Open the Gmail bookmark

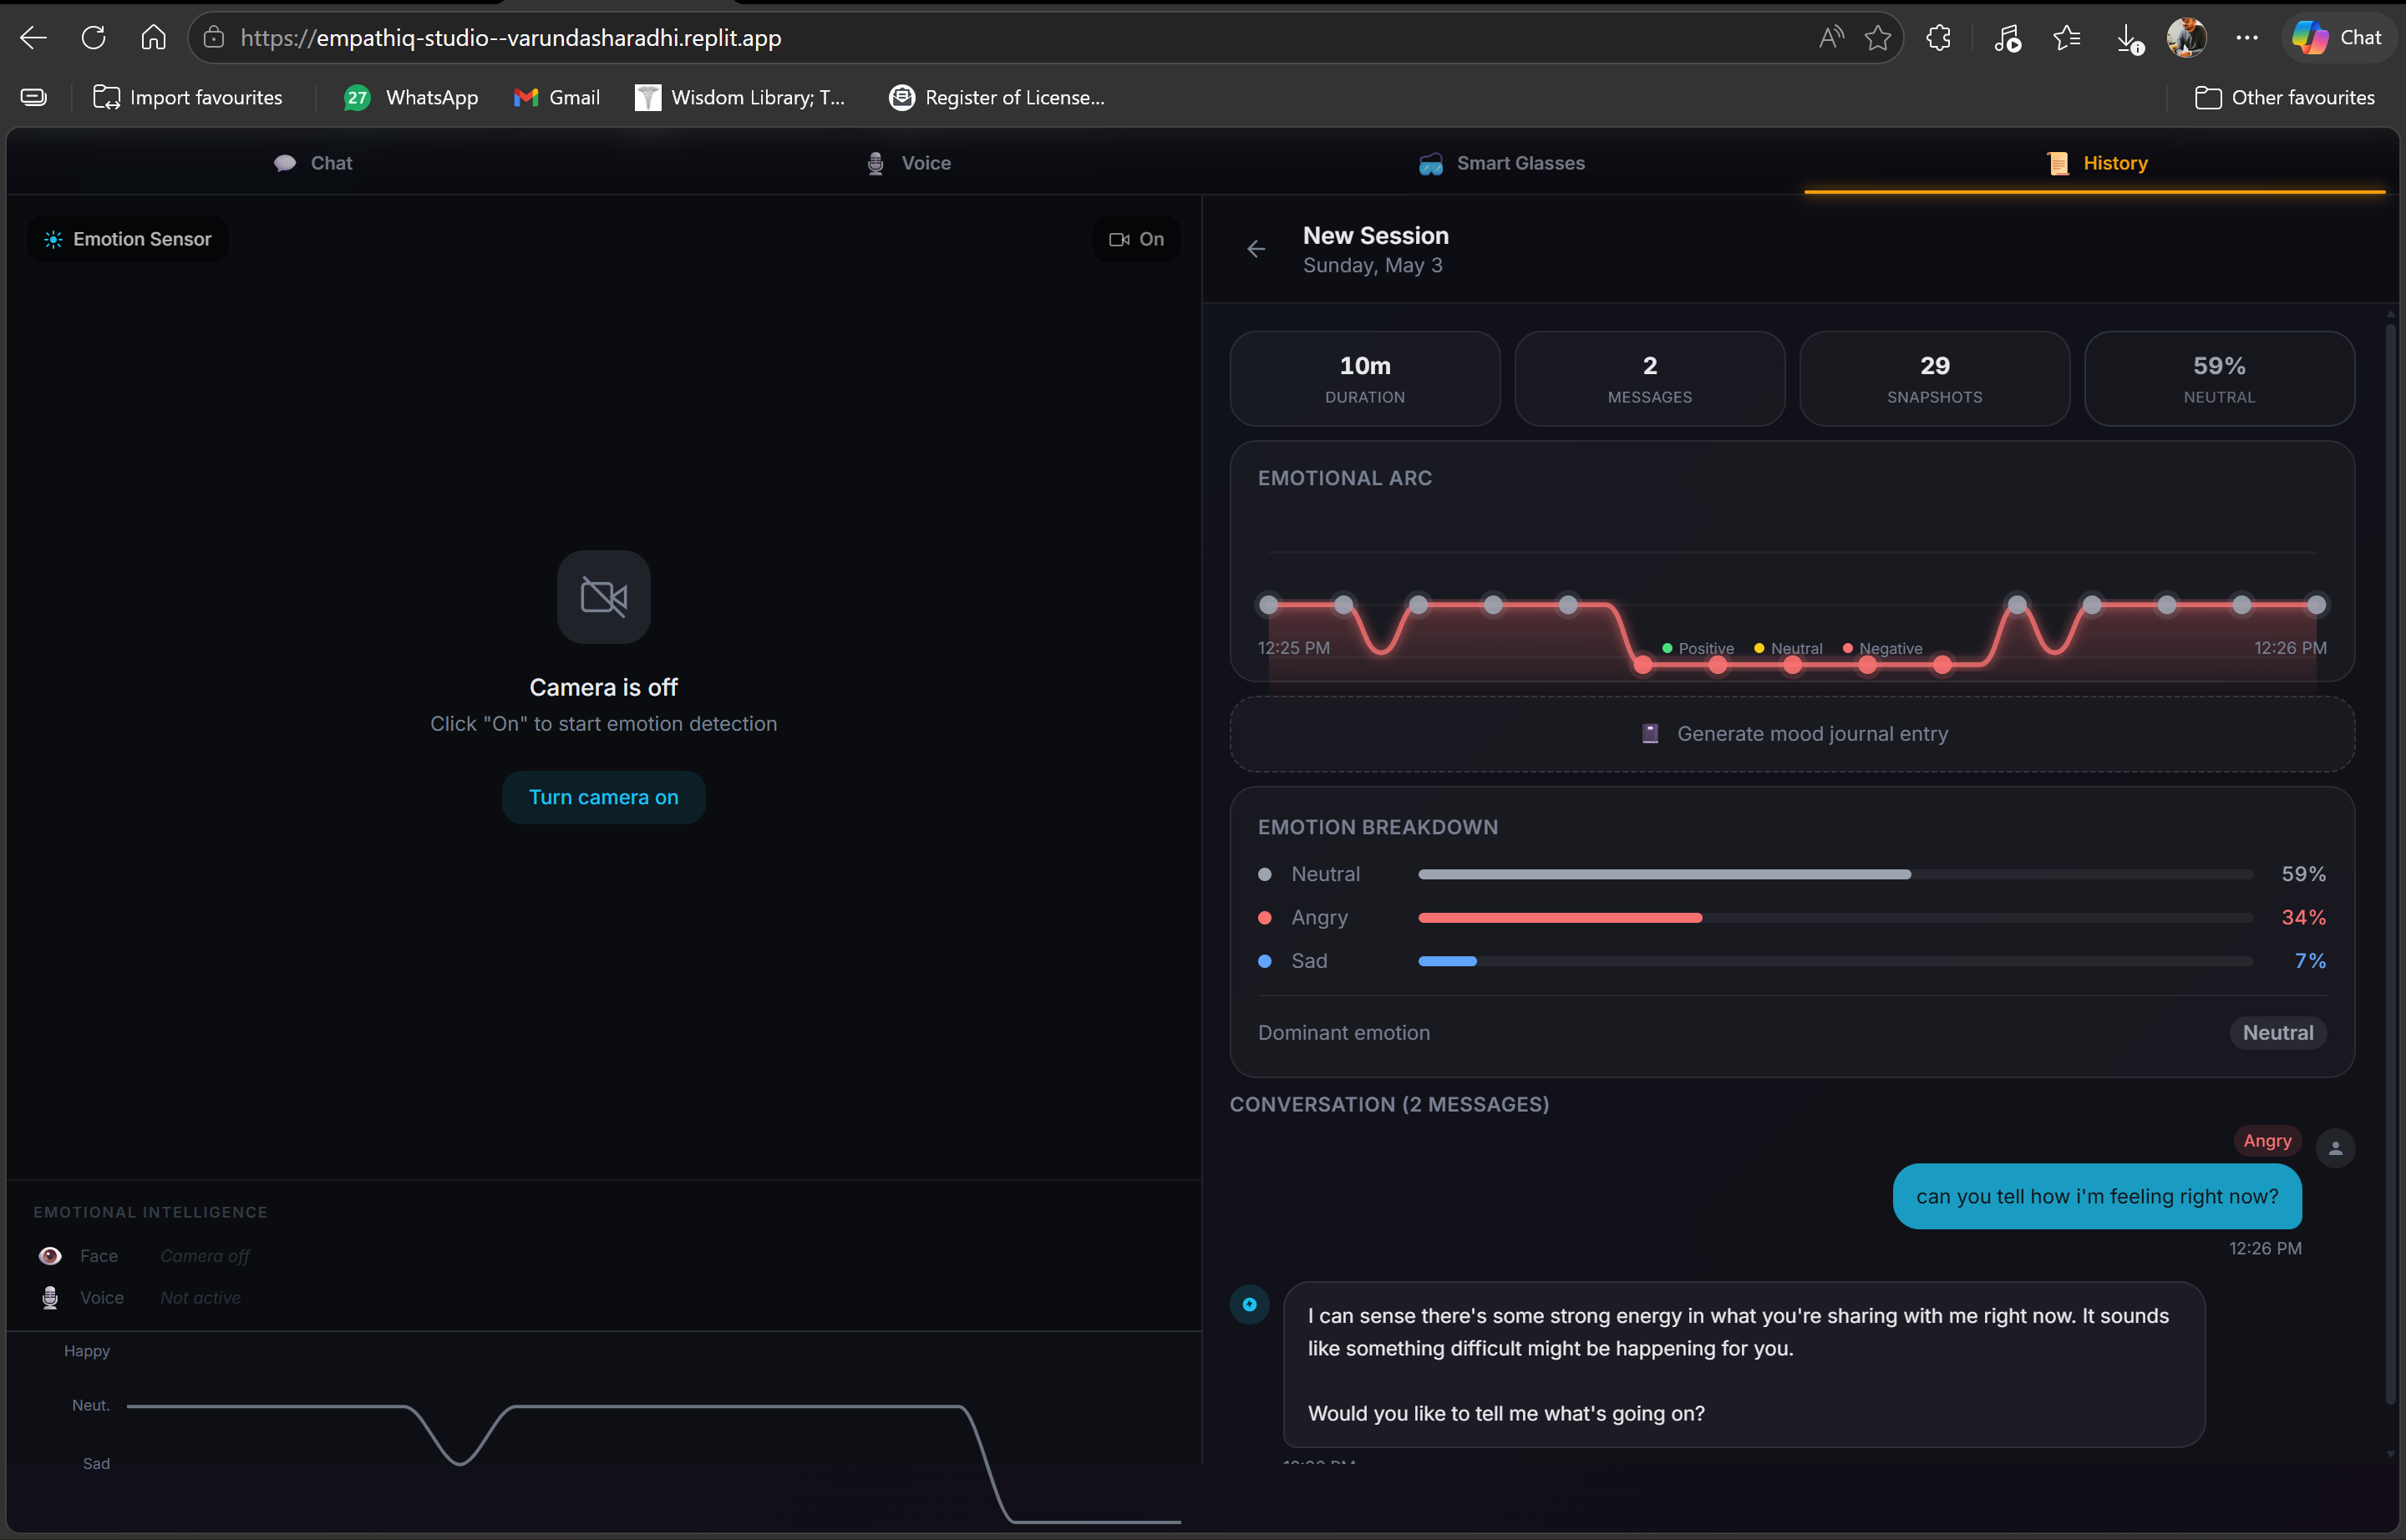(556, 97)
